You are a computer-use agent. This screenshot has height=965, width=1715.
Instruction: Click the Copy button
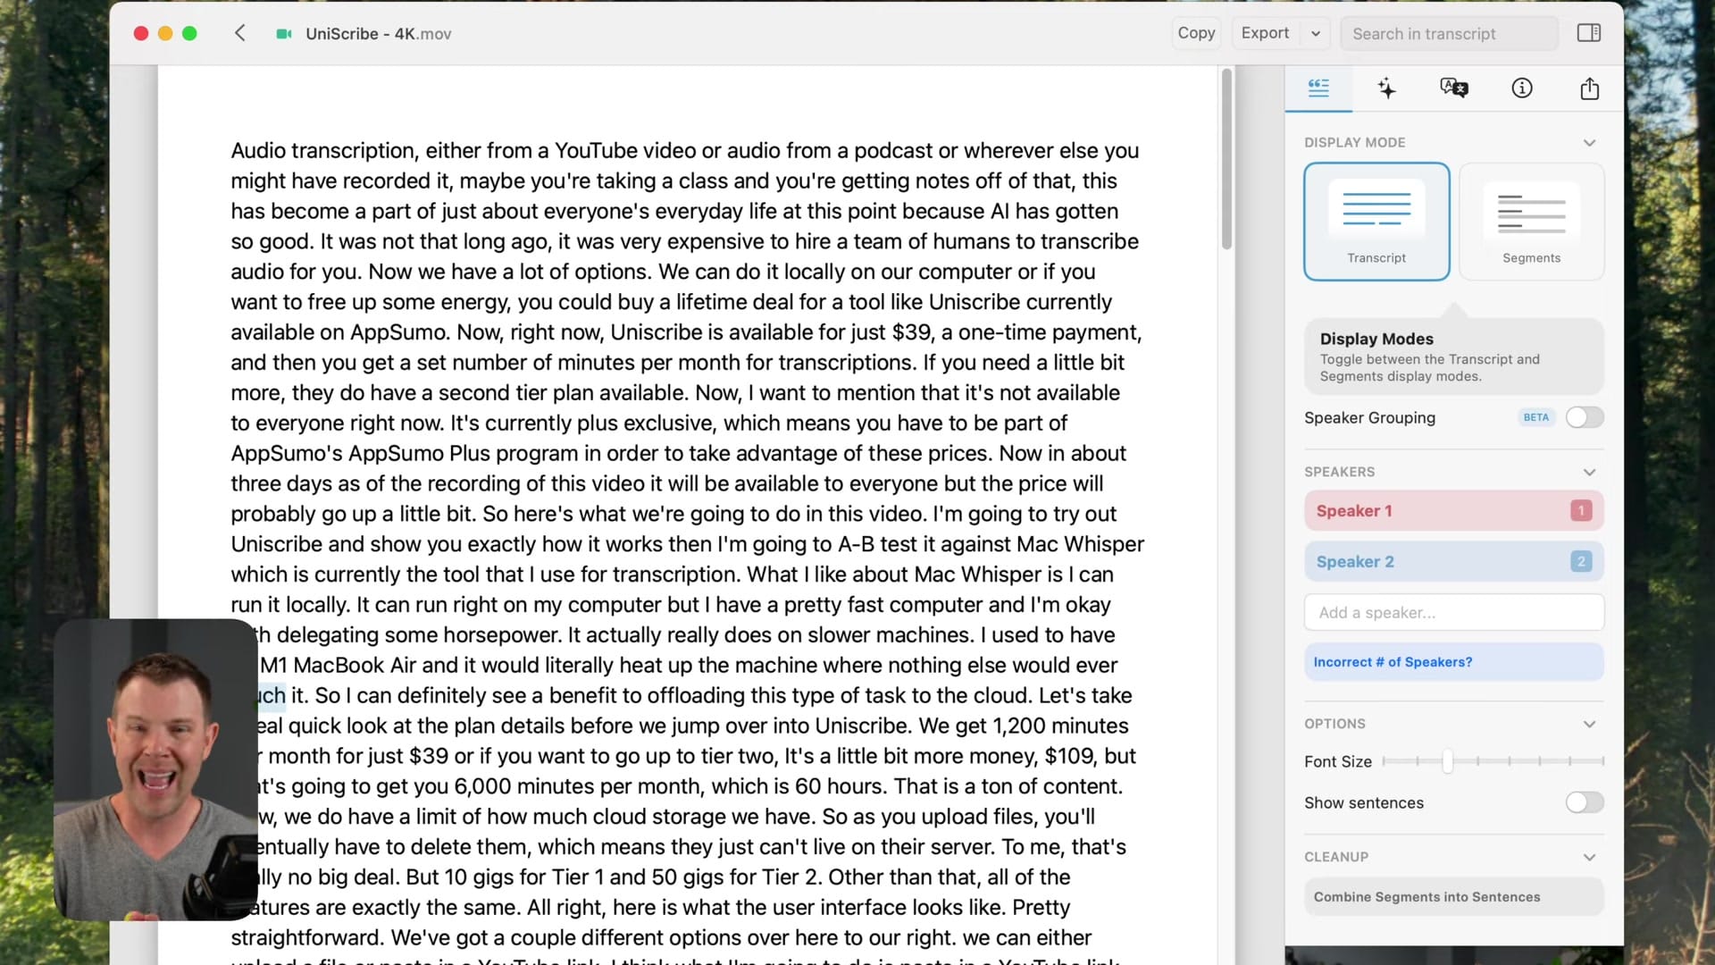tap(1196, 33)
